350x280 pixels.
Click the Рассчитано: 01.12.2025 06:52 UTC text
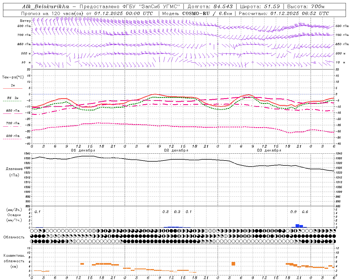[284, 13]
